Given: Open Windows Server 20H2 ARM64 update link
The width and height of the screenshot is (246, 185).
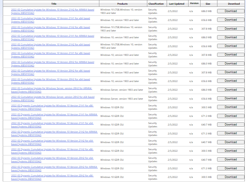Looking at the screenshot, I should point(52,90).
